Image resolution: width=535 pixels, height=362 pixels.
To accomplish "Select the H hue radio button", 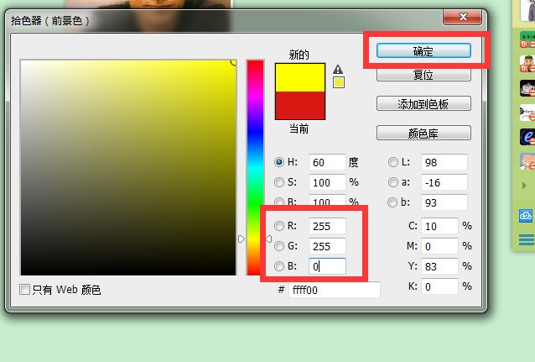I will [279, 162].
